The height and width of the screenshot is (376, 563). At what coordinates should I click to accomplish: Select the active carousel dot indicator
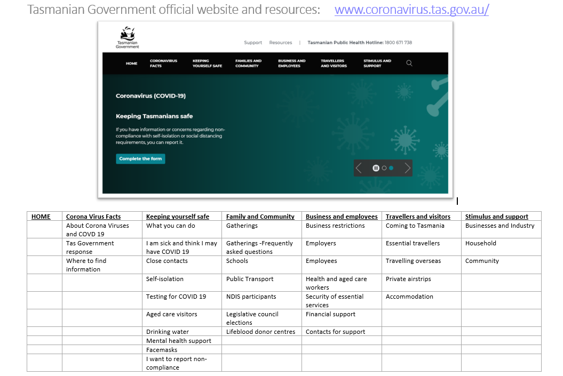pyautogui.click(x=391, y=168)
